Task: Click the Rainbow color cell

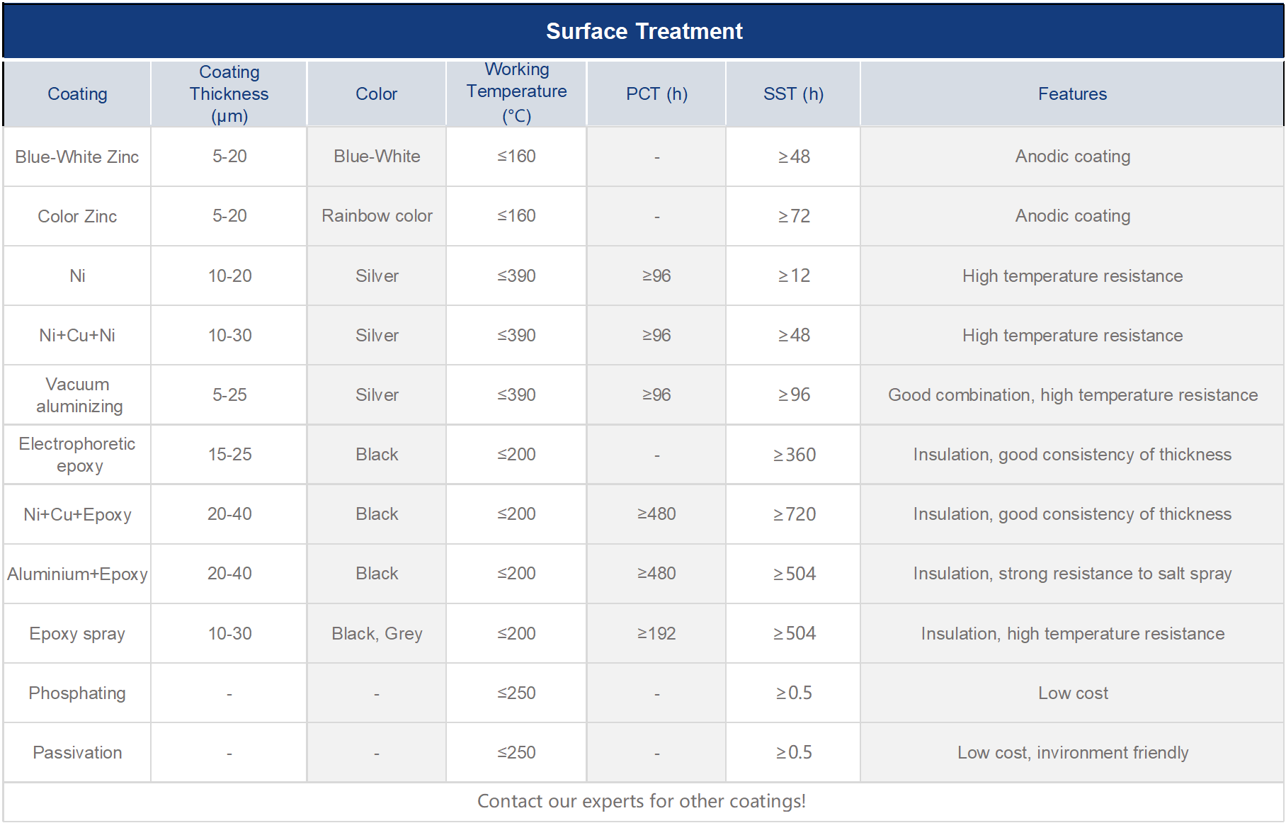Action: coord(377,216)
